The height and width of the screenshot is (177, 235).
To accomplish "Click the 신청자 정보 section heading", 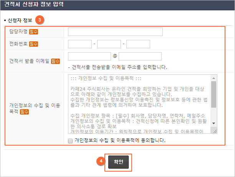I will 20,20.
